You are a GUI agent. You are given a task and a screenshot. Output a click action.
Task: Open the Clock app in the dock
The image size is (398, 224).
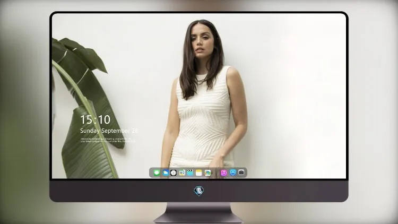pos(174,173)
